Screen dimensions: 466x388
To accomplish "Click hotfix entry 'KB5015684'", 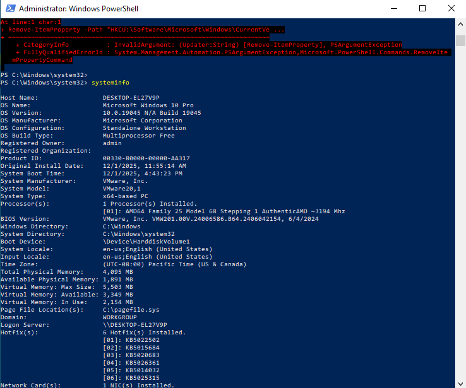I will click(143, 348).
